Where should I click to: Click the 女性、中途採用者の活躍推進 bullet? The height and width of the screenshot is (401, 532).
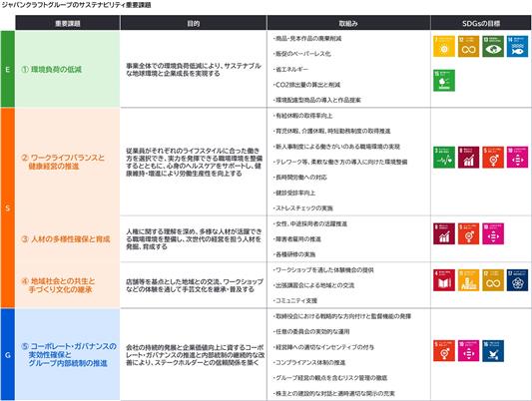(x=310, y=223)
